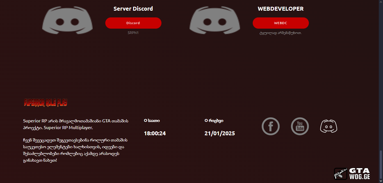Click the Georgian caption below WEBDC button
Viewport: 383px width, 183px height.
(281, 33)
